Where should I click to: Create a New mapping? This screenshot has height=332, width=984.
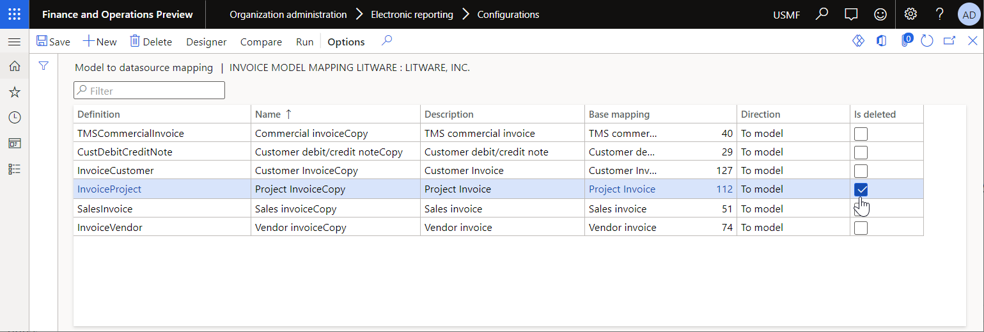pyautogui.click(x=100, y=42)
